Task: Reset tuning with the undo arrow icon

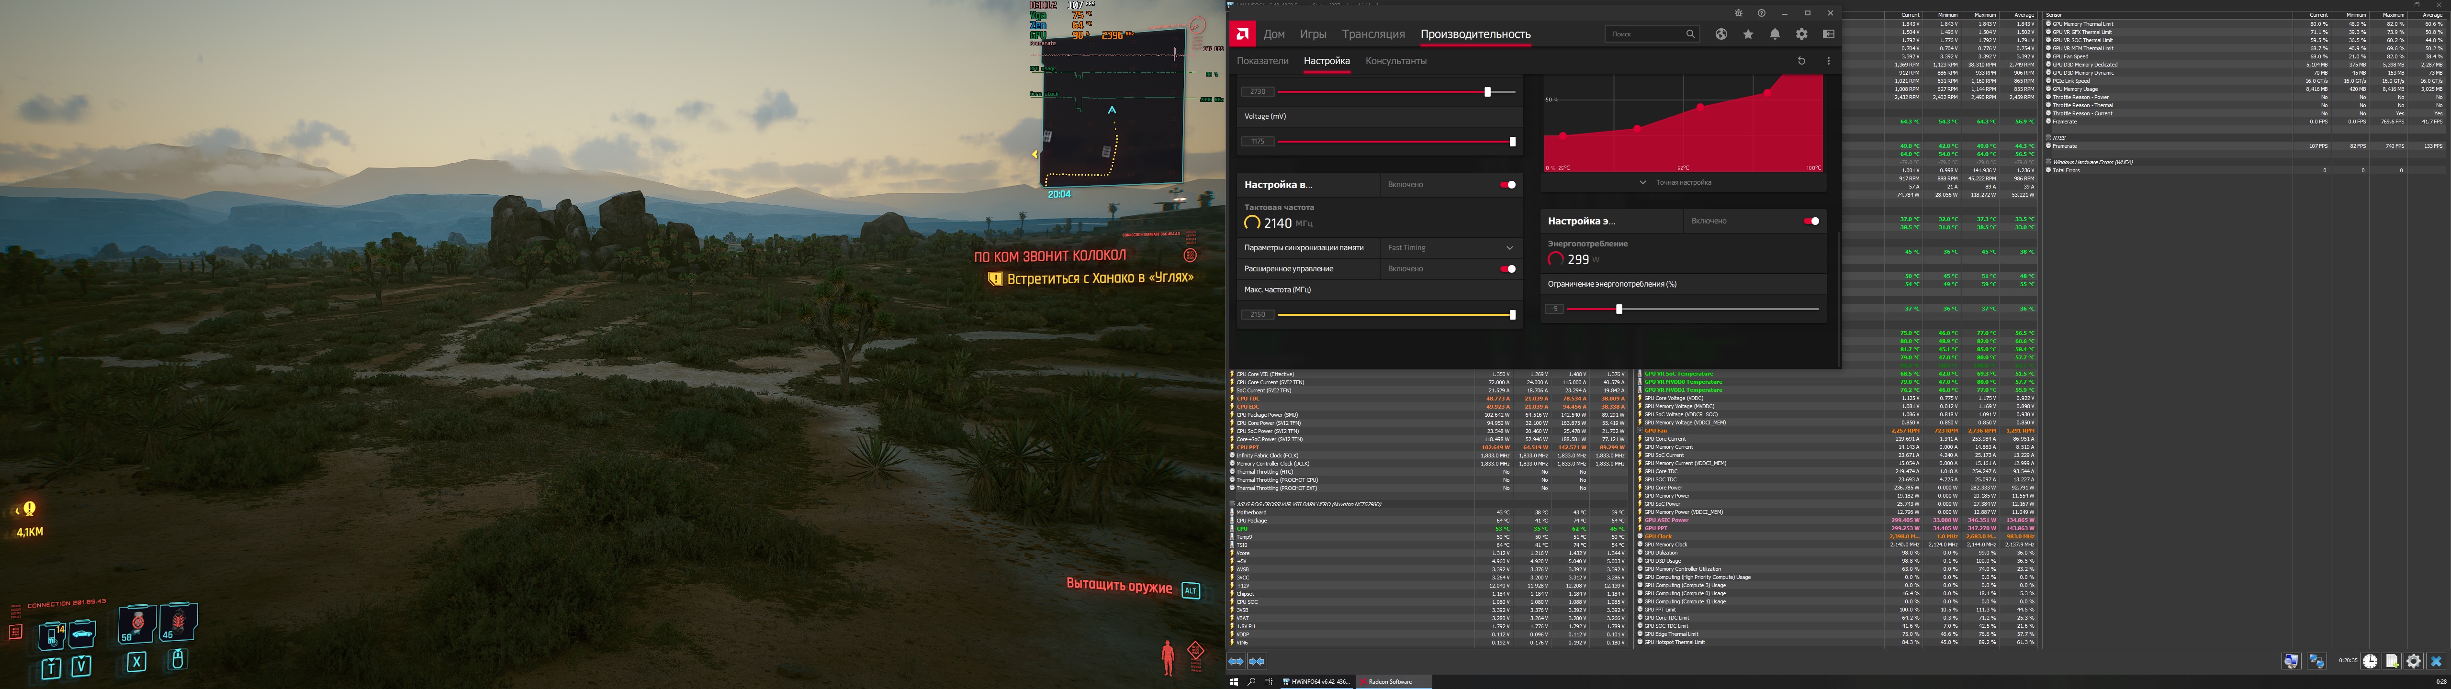Action: coord(1801,61)
